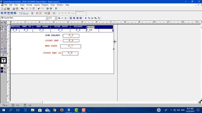Select the F_6 count emp field

coord(71,41)
